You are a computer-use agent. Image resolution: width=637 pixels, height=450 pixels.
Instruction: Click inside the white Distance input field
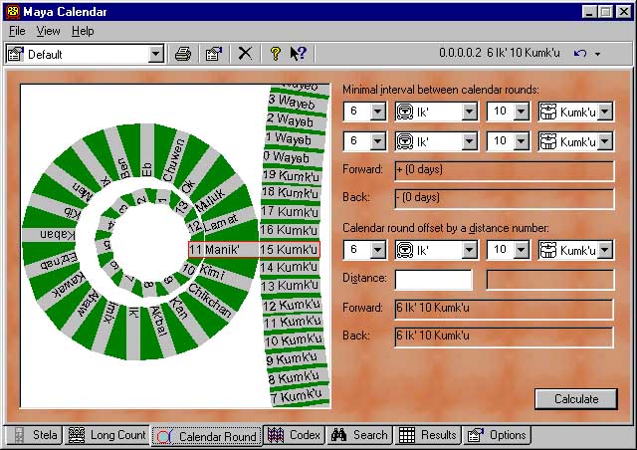point(434,280)
